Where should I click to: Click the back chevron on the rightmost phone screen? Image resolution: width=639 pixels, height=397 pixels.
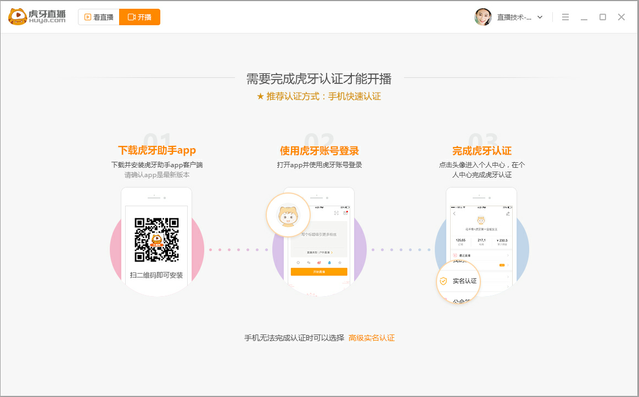click(x=455, y=213)
